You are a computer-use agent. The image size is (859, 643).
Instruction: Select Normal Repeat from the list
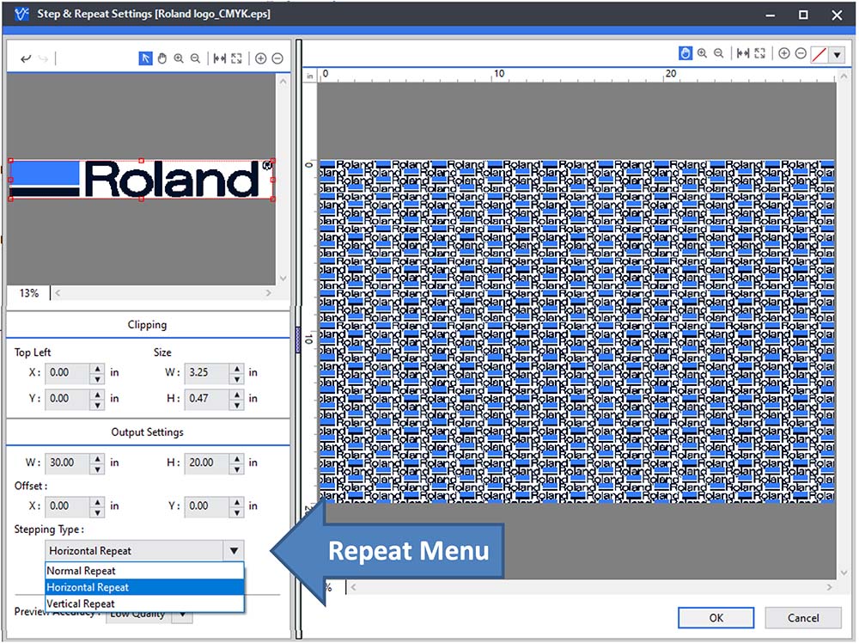(144, 571)
